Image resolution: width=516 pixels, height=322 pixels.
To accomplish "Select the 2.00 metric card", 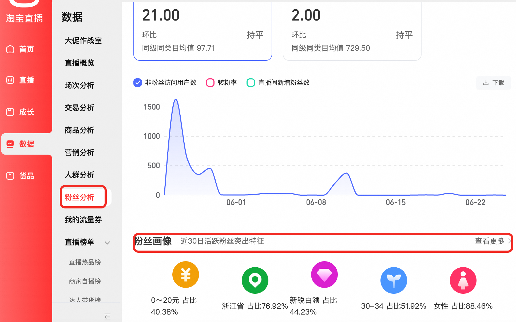I will click(352, 31).
